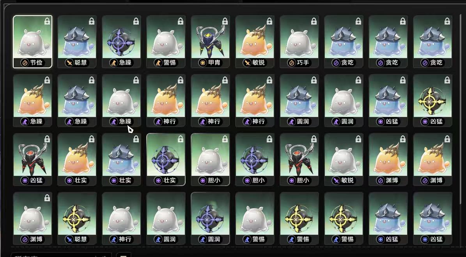466x257 pixels.
Task: Toggle the lock on the 甲胄 robot card
Action: click(x=225, y=21)
